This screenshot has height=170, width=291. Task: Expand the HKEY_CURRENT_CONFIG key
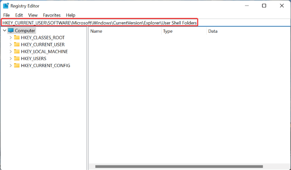pos(10,66)
